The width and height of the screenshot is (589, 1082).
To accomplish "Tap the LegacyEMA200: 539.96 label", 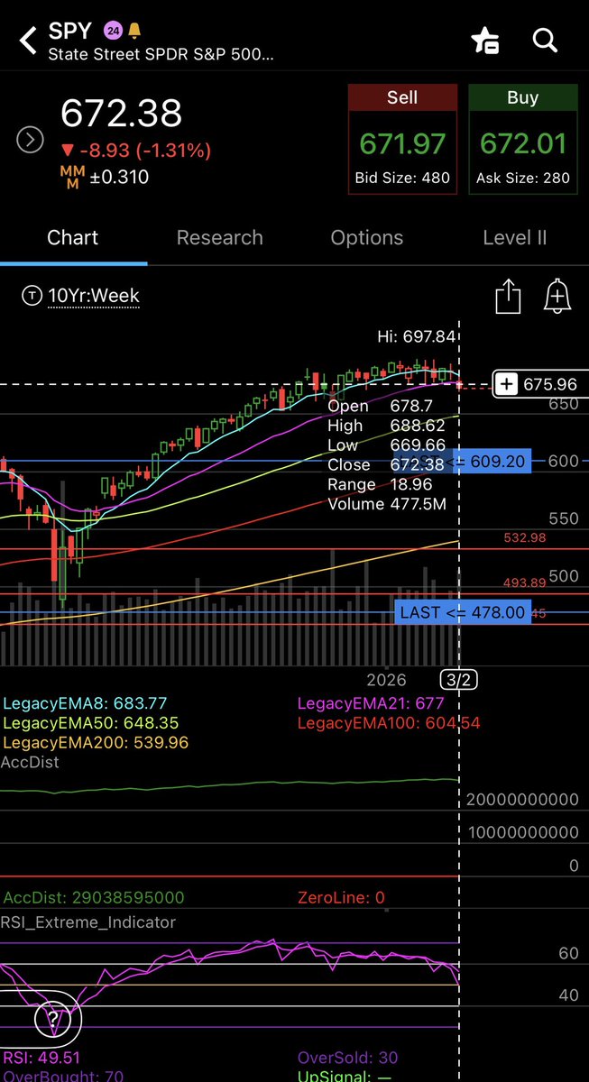I will pyautogui.click(x=96, y=743).
